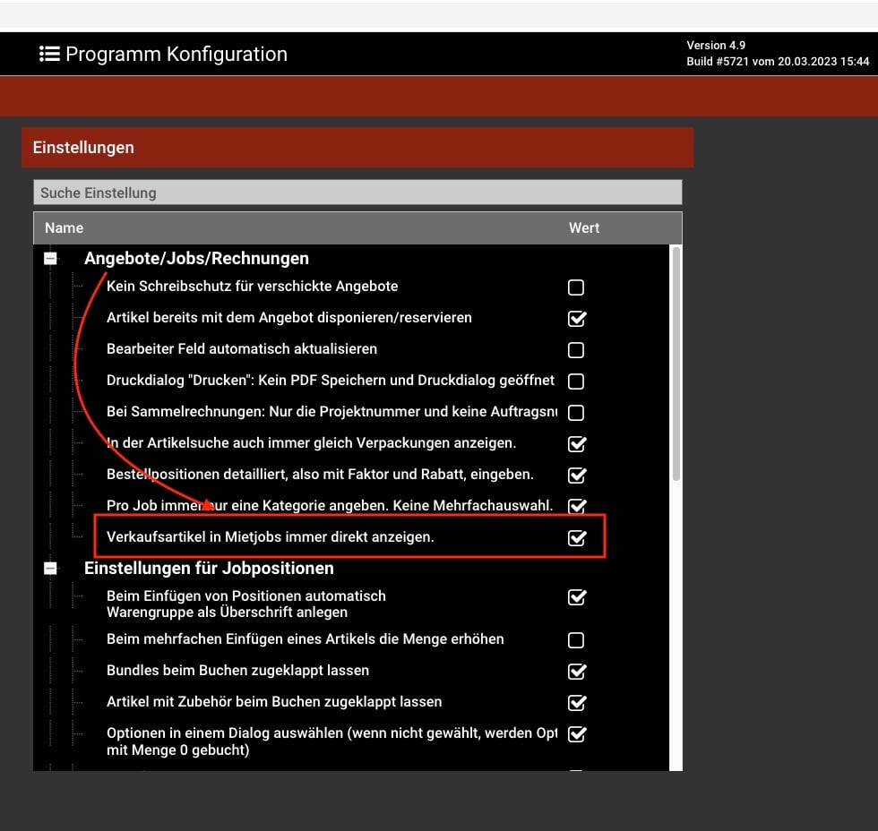
Task: Enable Menge erhöhen beim mehrfachen Einfügen
Action: [576, 640]
